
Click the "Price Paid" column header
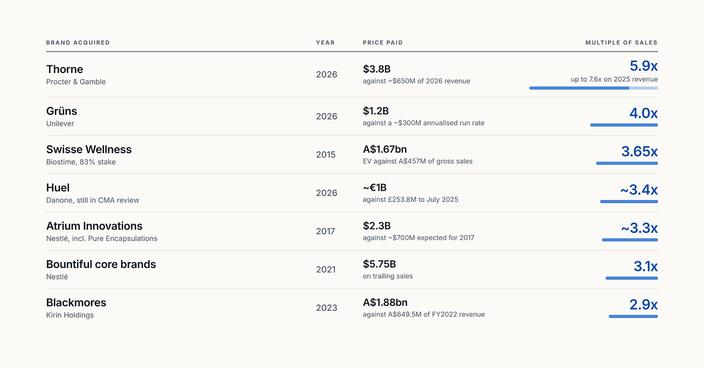click(383, 43)
